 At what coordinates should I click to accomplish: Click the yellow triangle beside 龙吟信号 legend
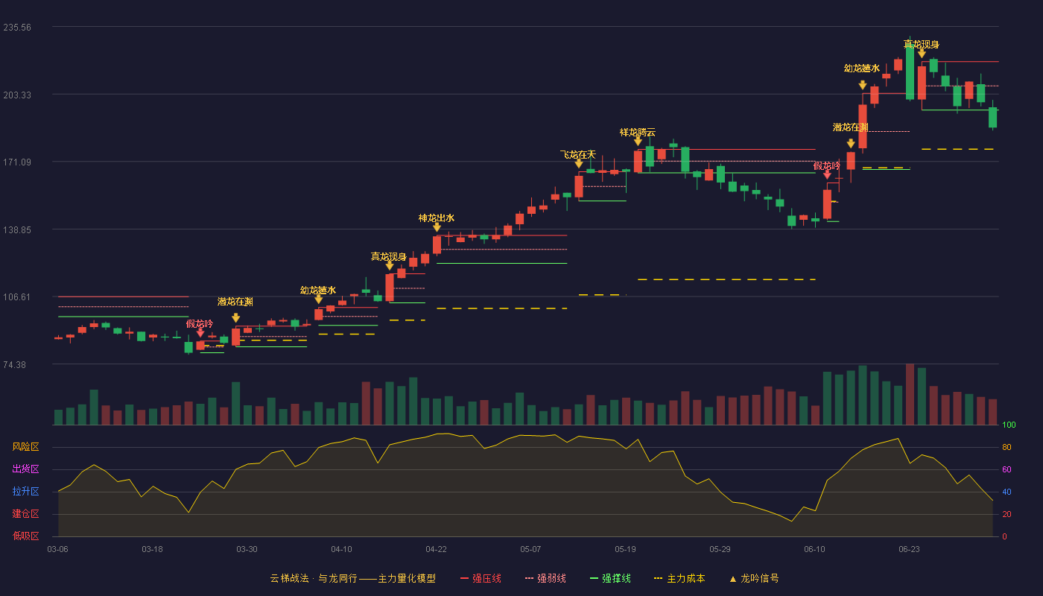tap(733, 579)
